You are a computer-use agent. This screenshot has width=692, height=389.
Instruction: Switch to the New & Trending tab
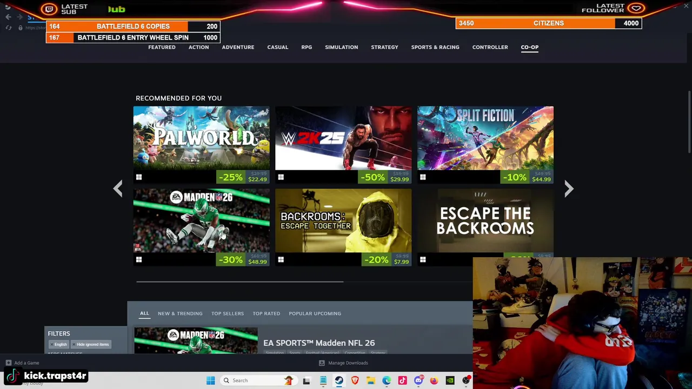(180, 313)
